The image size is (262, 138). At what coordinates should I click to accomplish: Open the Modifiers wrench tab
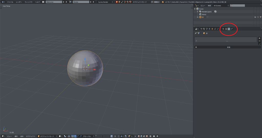pos(218,29)
